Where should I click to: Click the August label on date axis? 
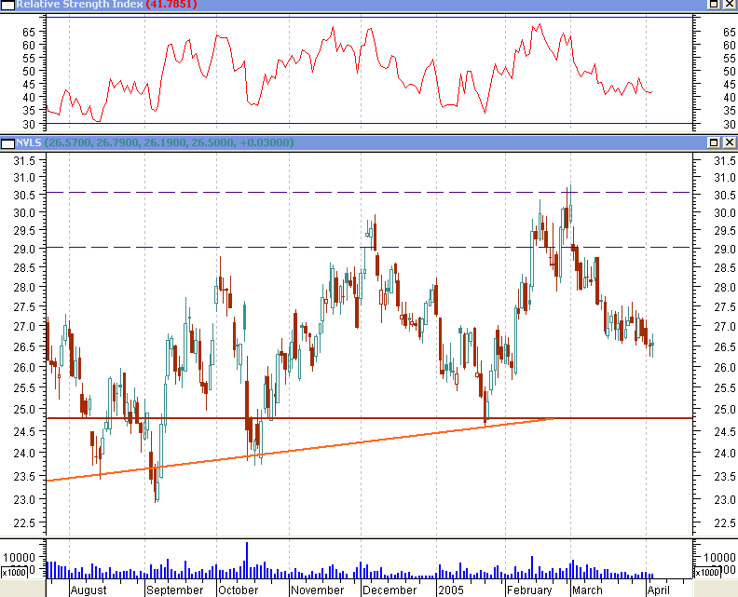89,590
